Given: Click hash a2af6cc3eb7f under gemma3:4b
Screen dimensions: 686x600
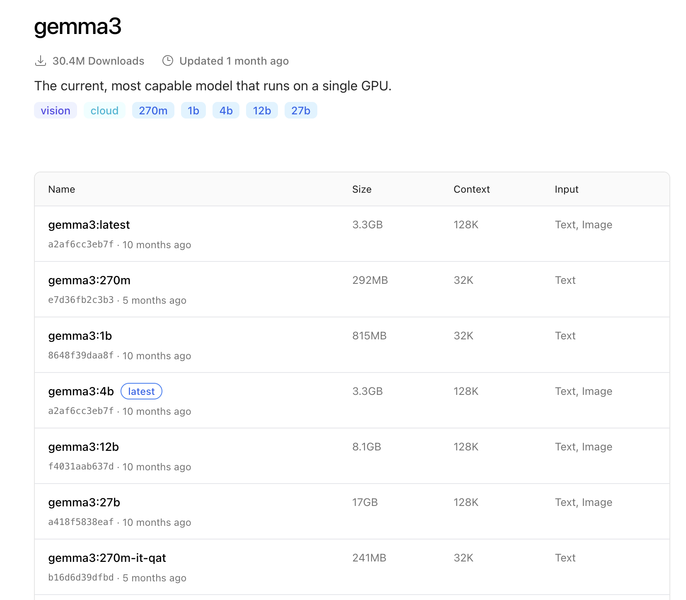Looking at the screenshot, I should tap(81, 411).
